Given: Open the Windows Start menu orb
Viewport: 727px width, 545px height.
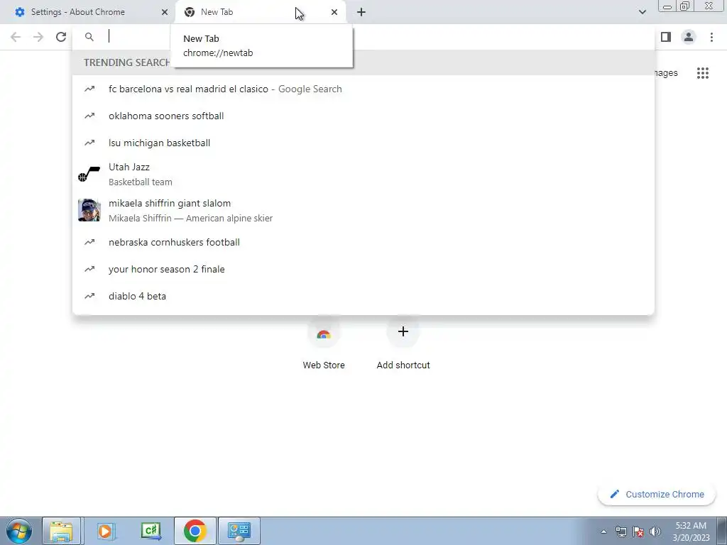Looking at the screenshot, I should pos(19,531).
